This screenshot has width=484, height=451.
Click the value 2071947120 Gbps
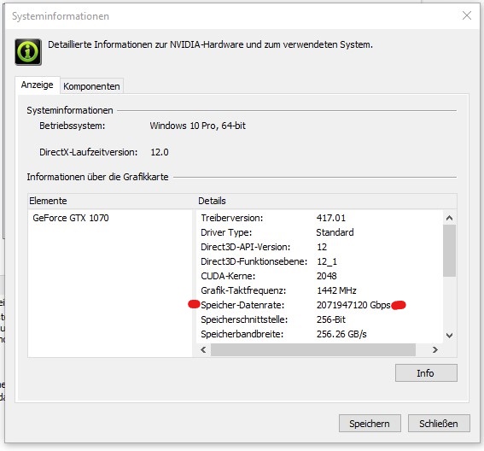tap(353, 305)
